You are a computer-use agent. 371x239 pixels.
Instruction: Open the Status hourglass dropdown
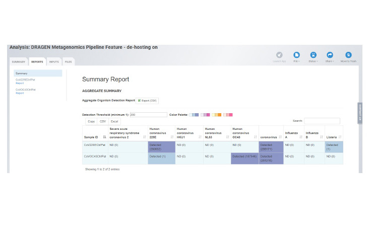click(x=313, y=55)
